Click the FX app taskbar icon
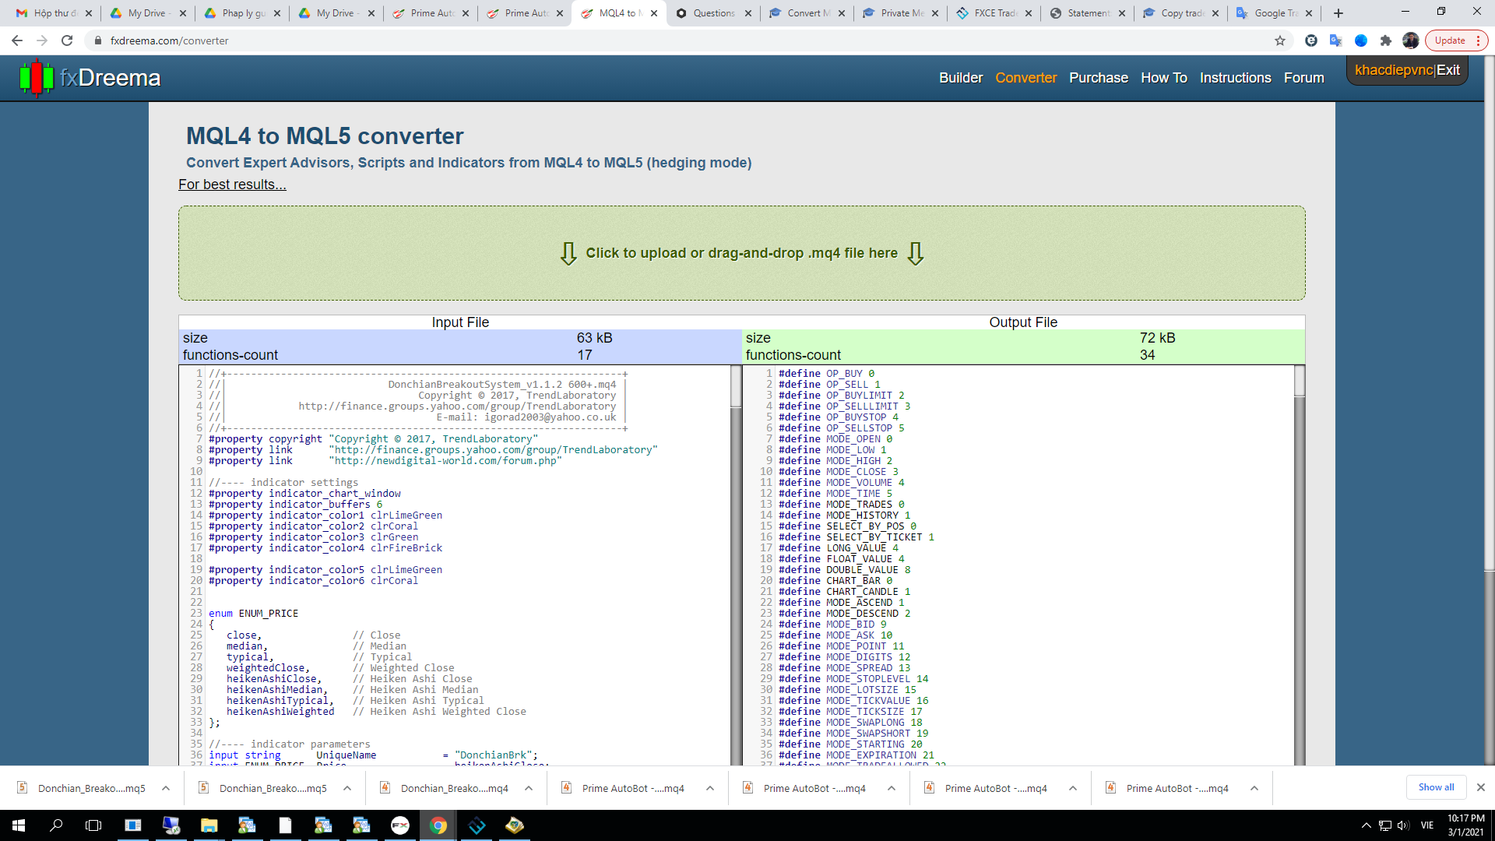The width and height of the screenshot is (1495, 841). (400, 825)
